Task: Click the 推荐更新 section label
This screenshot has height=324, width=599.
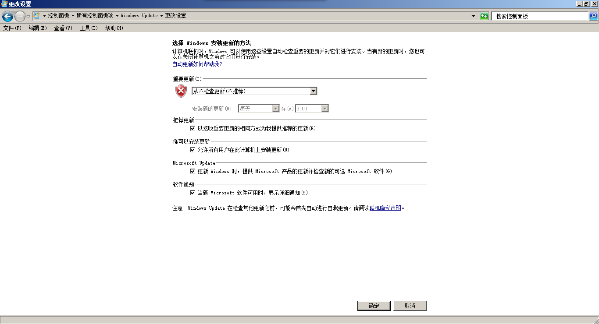Action: (183, 120)
